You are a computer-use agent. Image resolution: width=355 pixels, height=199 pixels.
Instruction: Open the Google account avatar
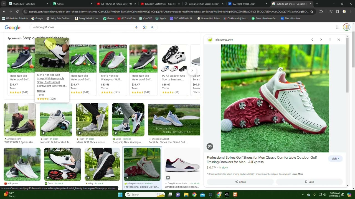[x=346, y=27]
